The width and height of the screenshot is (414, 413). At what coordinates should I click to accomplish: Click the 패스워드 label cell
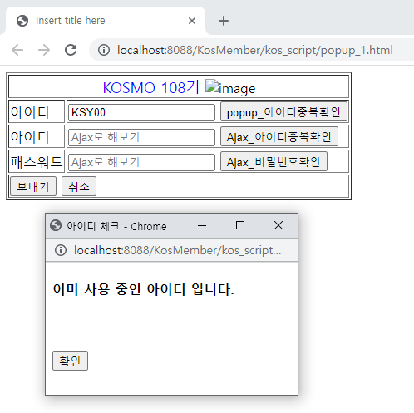(x=37, y=162)
